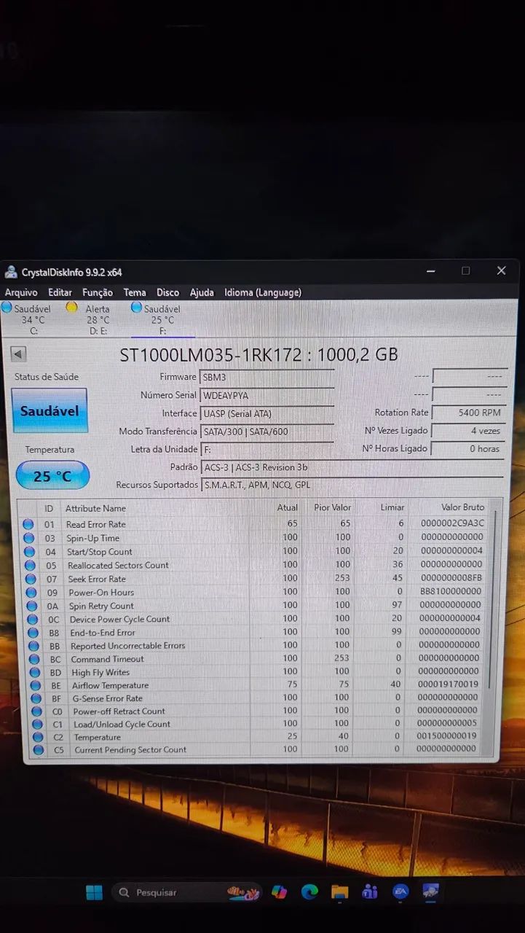
Task: Click the status dot for Power-On Hours
Action: pyautogui.click(x=31, y=593)
